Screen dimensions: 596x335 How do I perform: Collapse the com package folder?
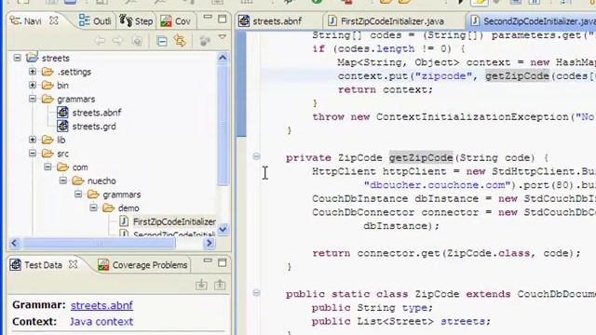pos(47,167)
